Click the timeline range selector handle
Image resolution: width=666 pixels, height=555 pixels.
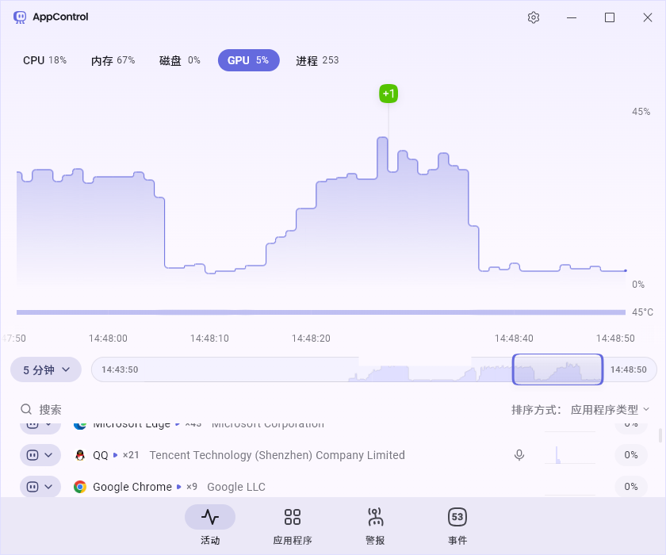pos(557,369)
